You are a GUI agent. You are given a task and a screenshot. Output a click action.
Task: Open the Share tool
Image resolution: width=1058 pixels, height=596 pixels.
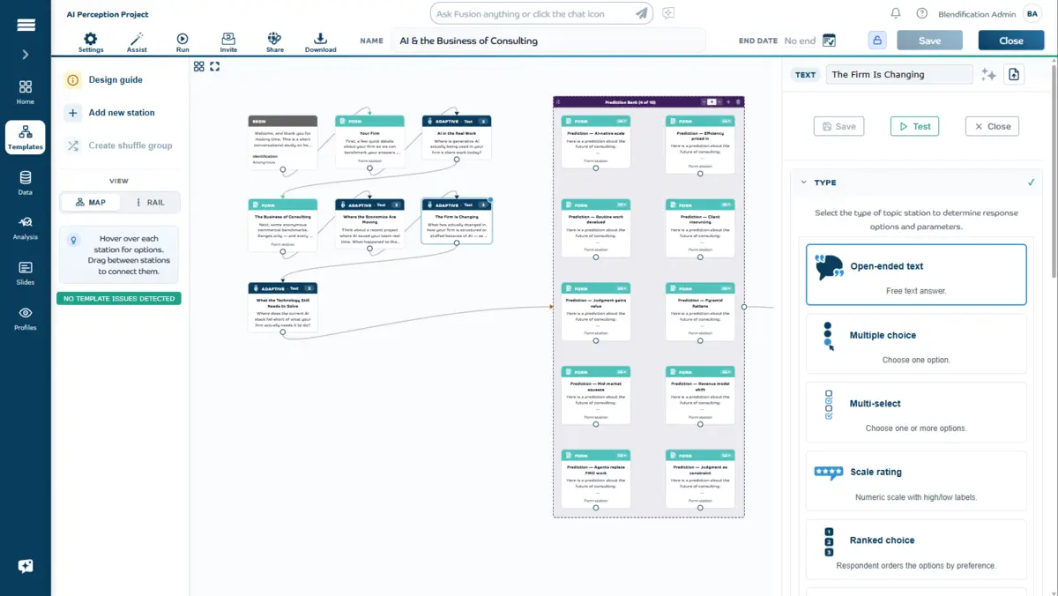275,42
